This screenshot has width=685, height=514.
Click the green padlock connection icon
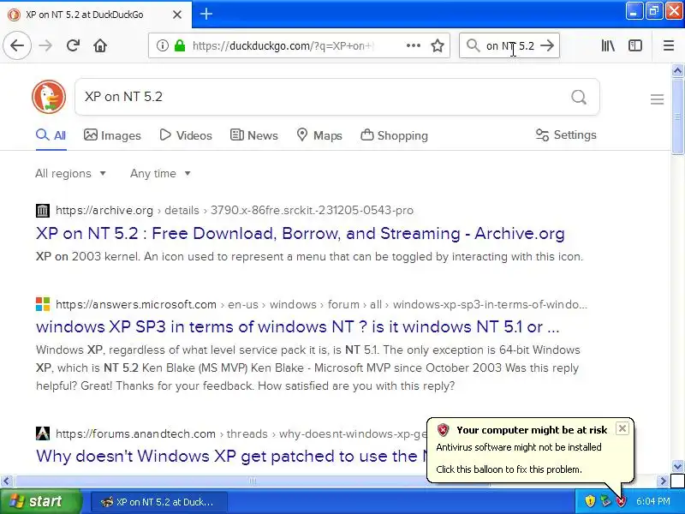180,45
